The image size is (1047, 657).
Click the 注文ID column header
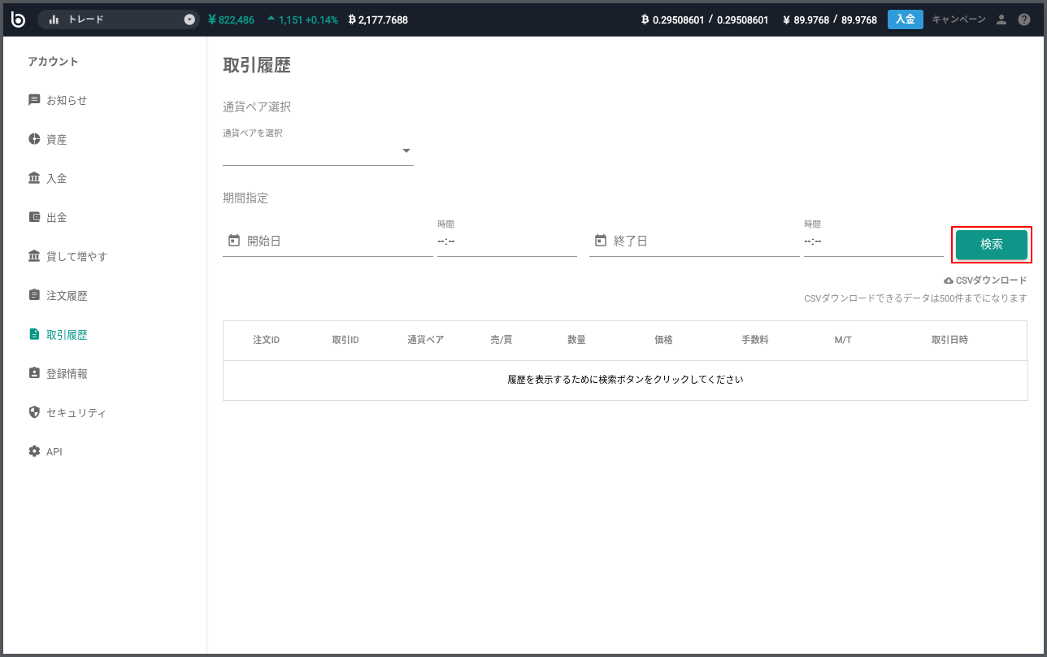click(267, 340)
